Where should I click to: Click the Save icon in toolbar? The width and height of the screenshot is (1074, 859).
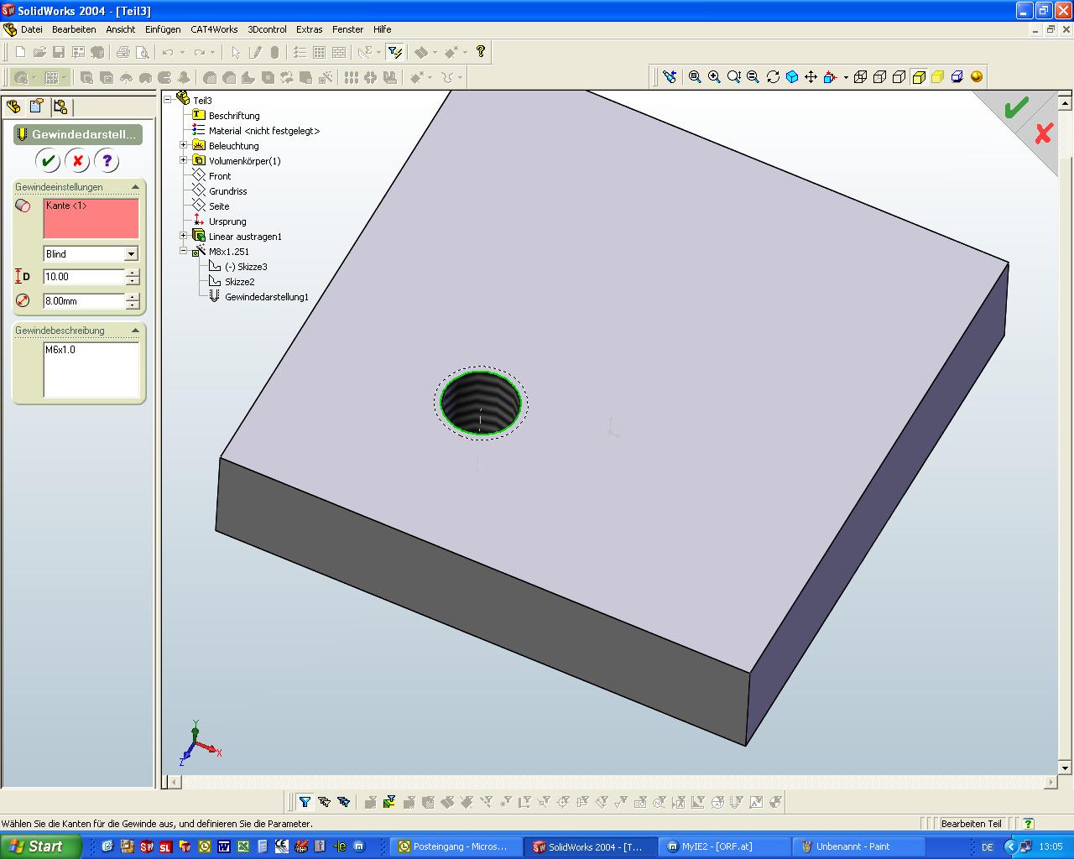(x=59, y=52)
